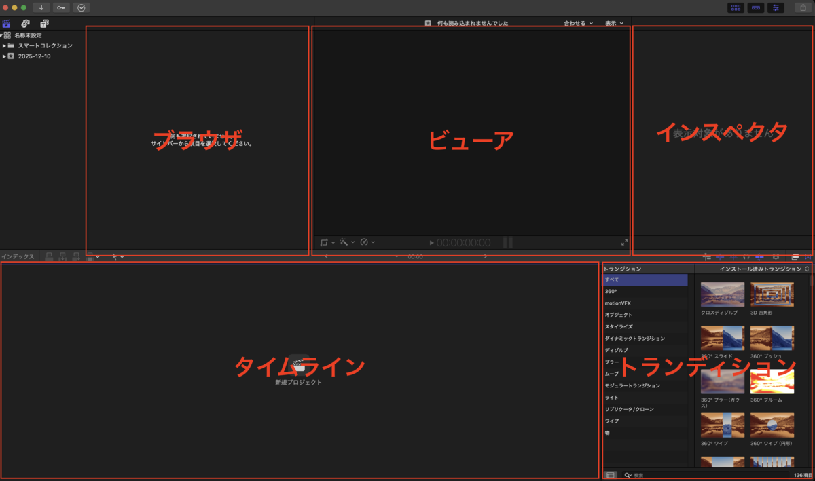Open the keyword editor key icon
The height and width of the screenshot is (481, 815).
61,7
